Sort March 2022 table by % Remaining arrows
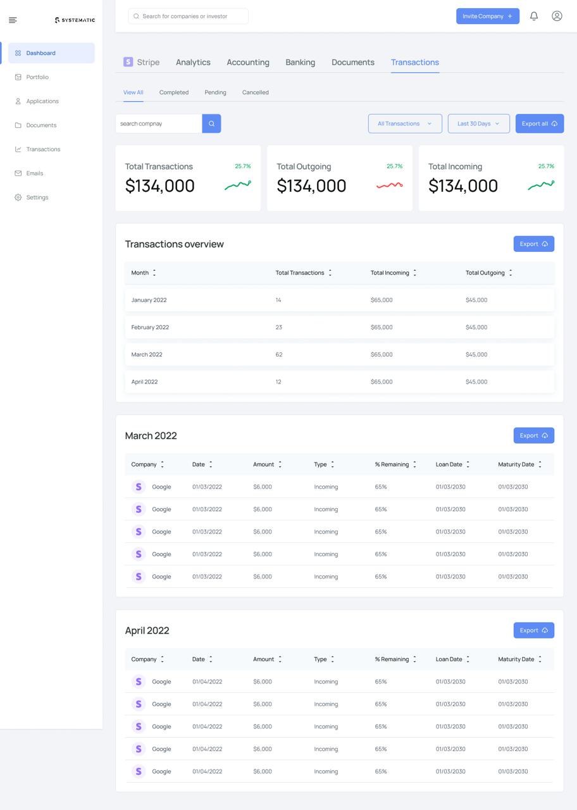The height and width of the screenshot is (810, 577). (x=415, y=464)
